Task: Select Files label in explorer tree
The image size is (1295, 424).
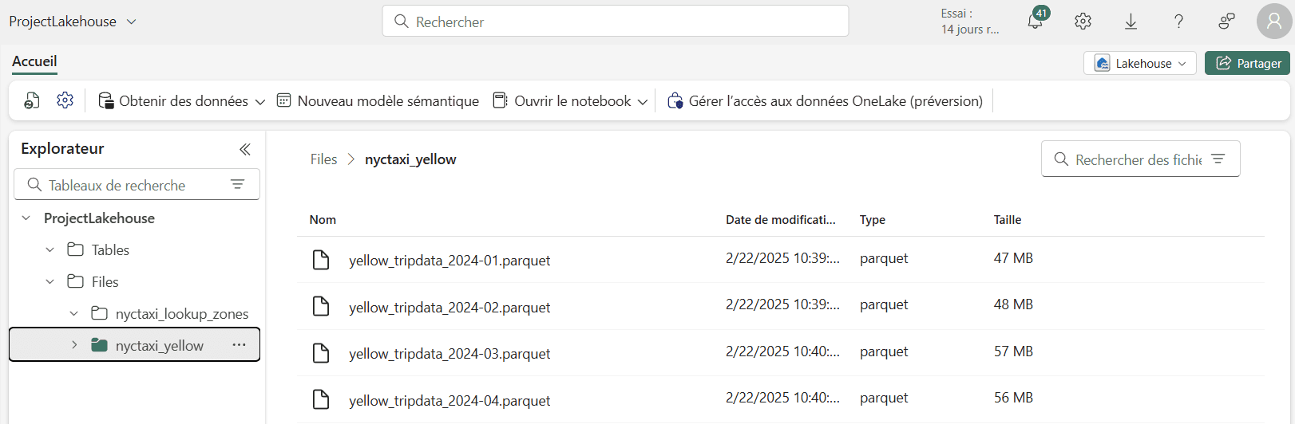Action: (105, 281)
